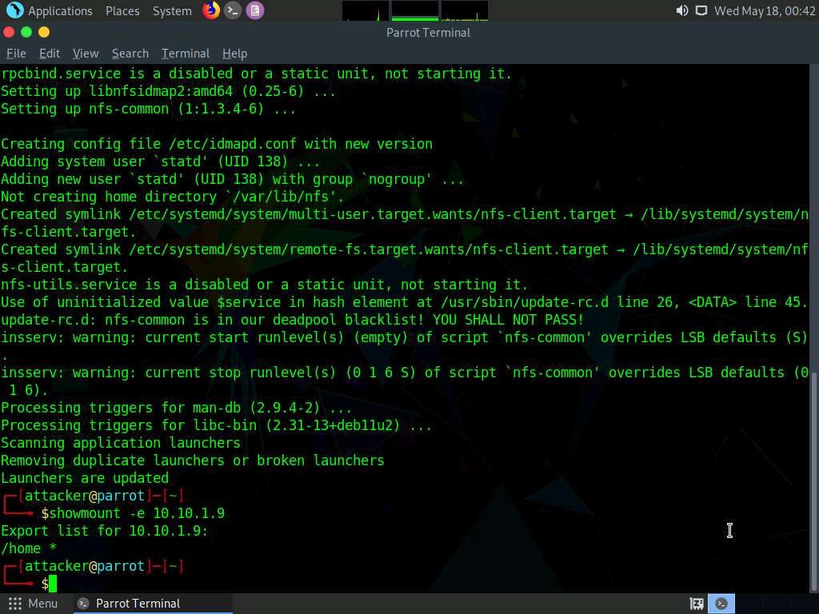
Task: Open the File menu
Action: (16, 54)
